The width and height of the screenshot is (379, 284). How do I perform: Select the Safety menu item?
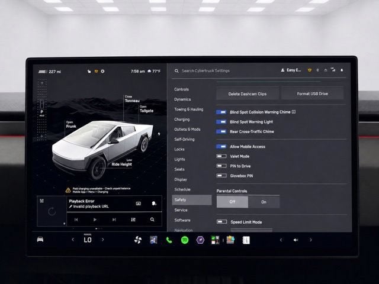[192, 200]
